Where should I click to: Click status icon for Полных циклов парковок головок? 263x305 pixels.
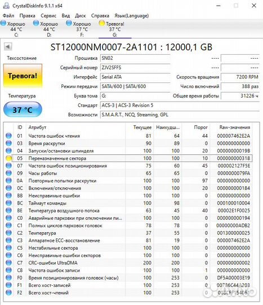pos(8,225)
